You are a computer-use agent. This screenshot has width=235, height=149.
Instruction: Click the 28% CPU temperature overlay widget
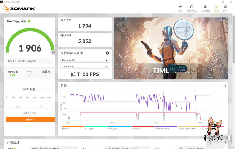177,69
